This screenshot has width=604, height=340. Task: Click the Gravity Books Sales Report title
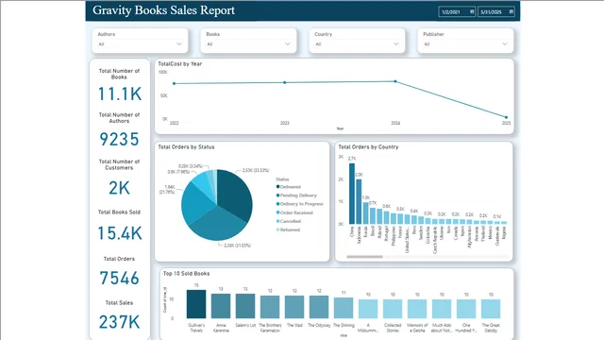(x=163, y=10)
